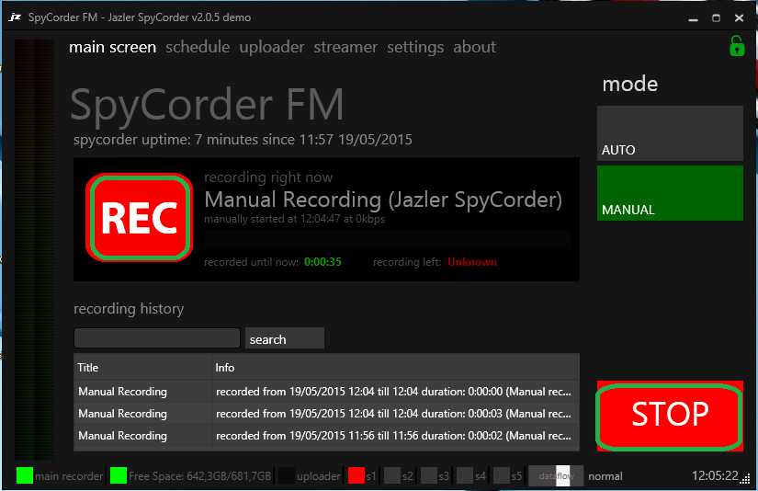Click the s4 stream indicator
This screenshot has height=491, width=758.
coord(465,475)
